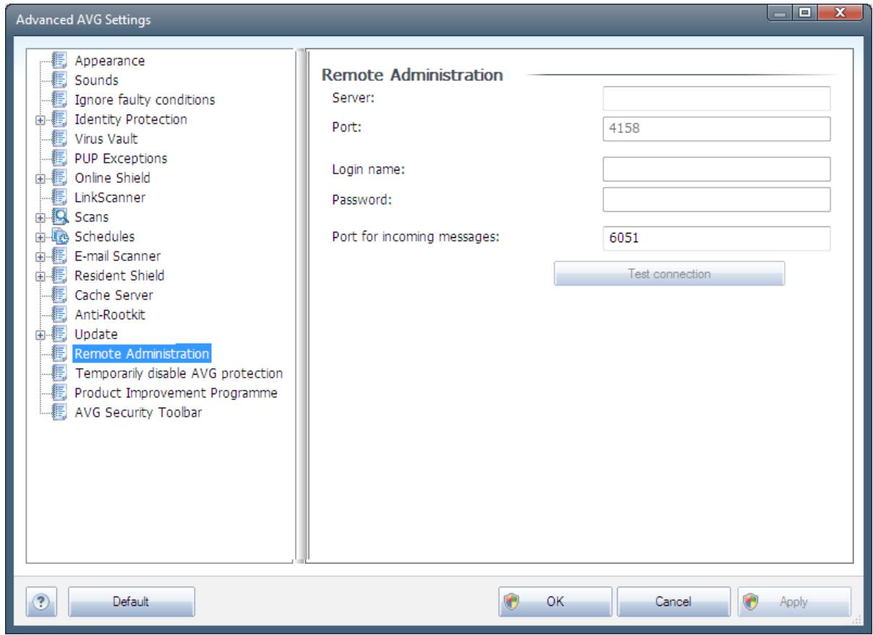Select the E-mail Scanner label
The width and height of the screenshot is (873, 635).
pos(117,256)
